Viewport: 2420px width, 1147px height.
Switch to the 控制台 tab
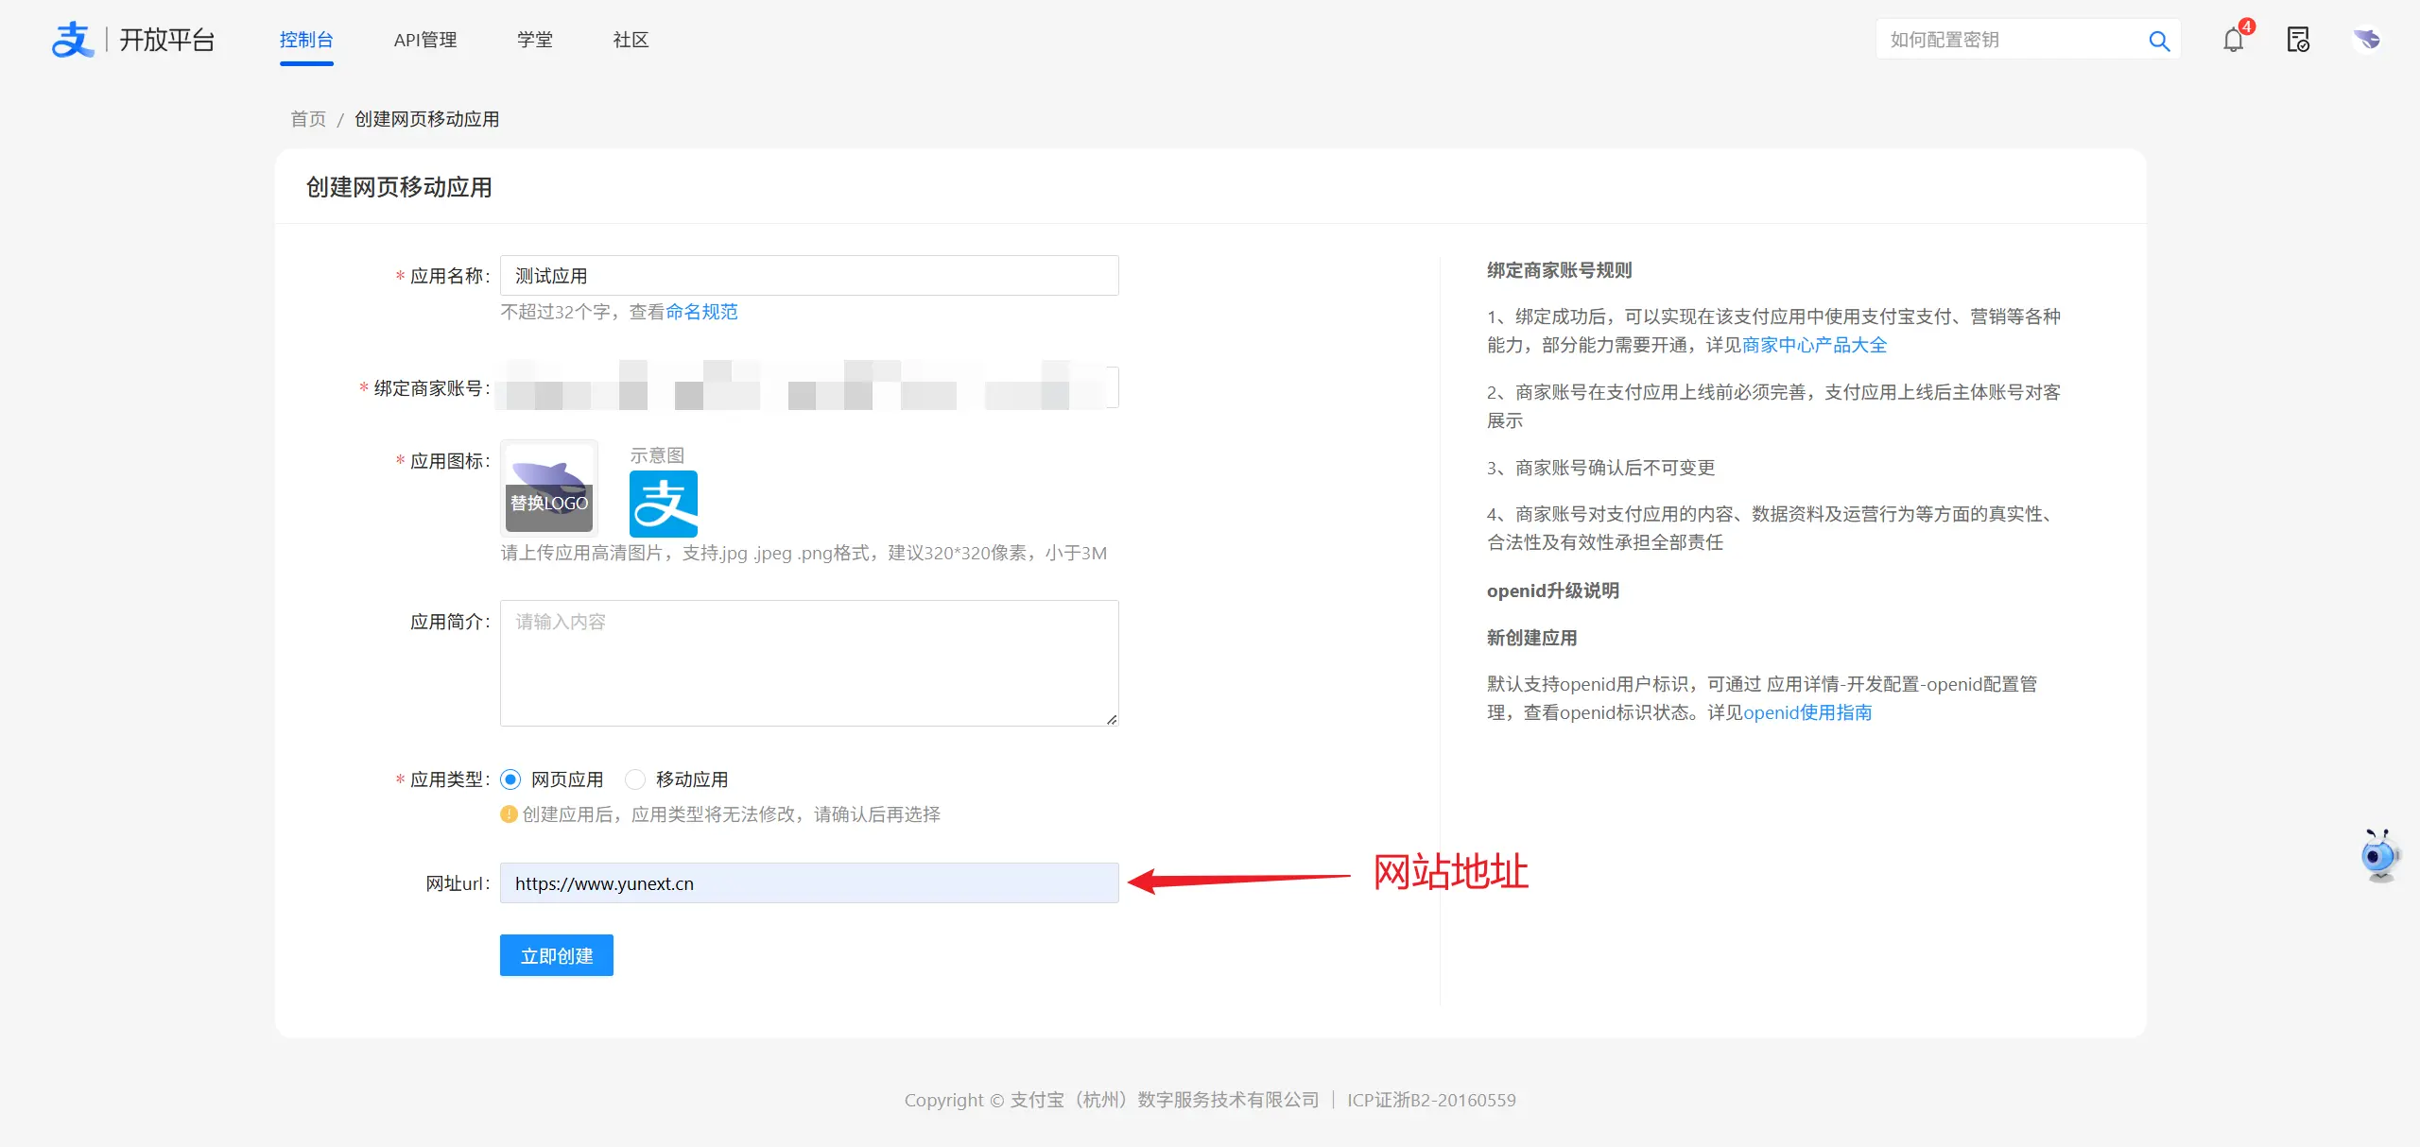pos(306,40)
